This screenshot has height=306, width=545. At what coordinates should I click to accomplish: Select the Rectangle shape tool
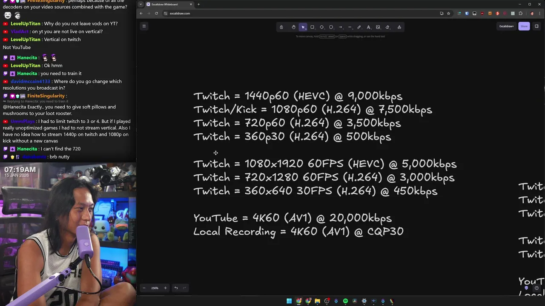(312, 27)
